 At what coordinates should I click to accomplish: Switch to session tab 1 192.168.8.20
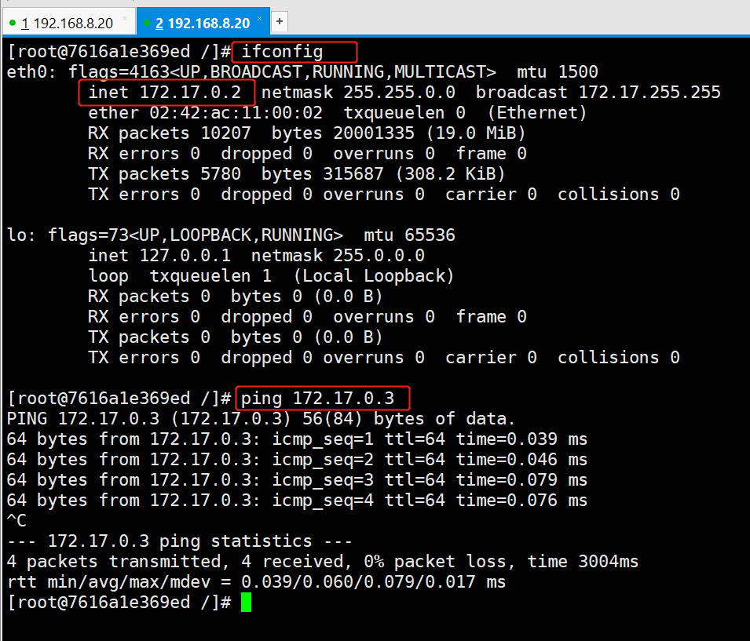point(69,23)
